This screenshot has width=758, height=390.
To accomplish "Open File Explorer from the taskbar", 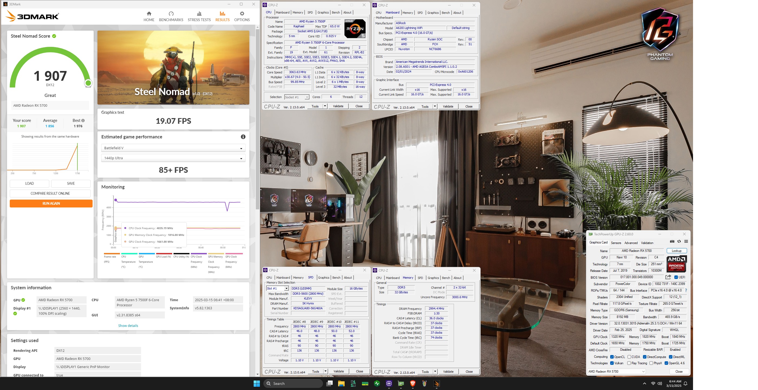I will [341, 383].
